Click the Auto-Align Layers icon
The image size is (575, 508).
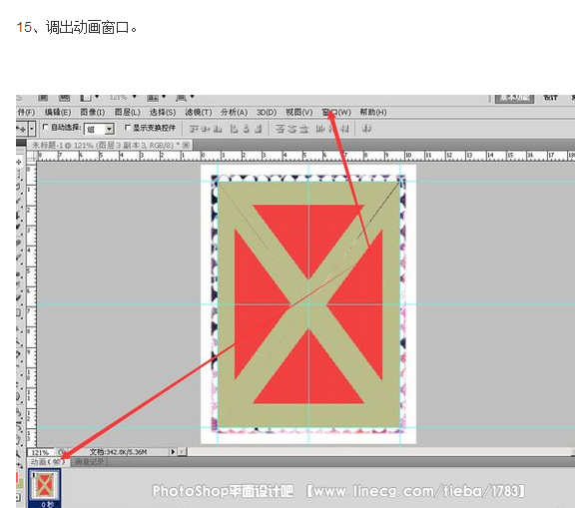(x=366, y=129)
